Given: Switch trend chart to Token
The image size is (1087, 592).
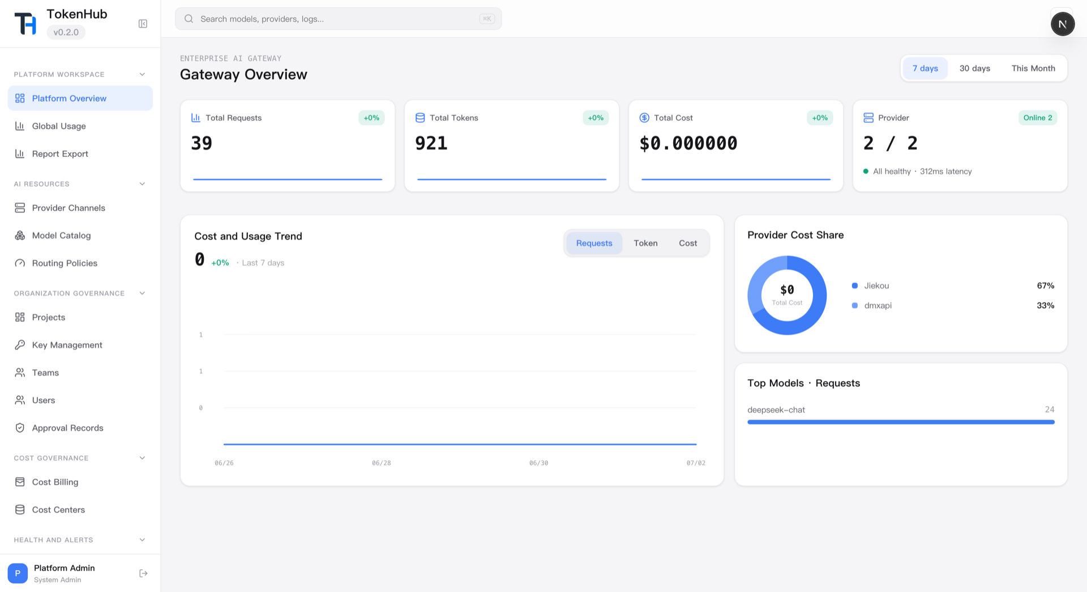Looking at the screenshot, I should click(x=645, y=244).
